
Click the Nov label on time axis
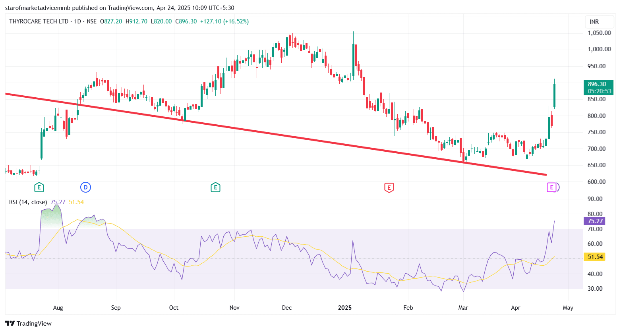pyautogui.click(x=234, y=308)
